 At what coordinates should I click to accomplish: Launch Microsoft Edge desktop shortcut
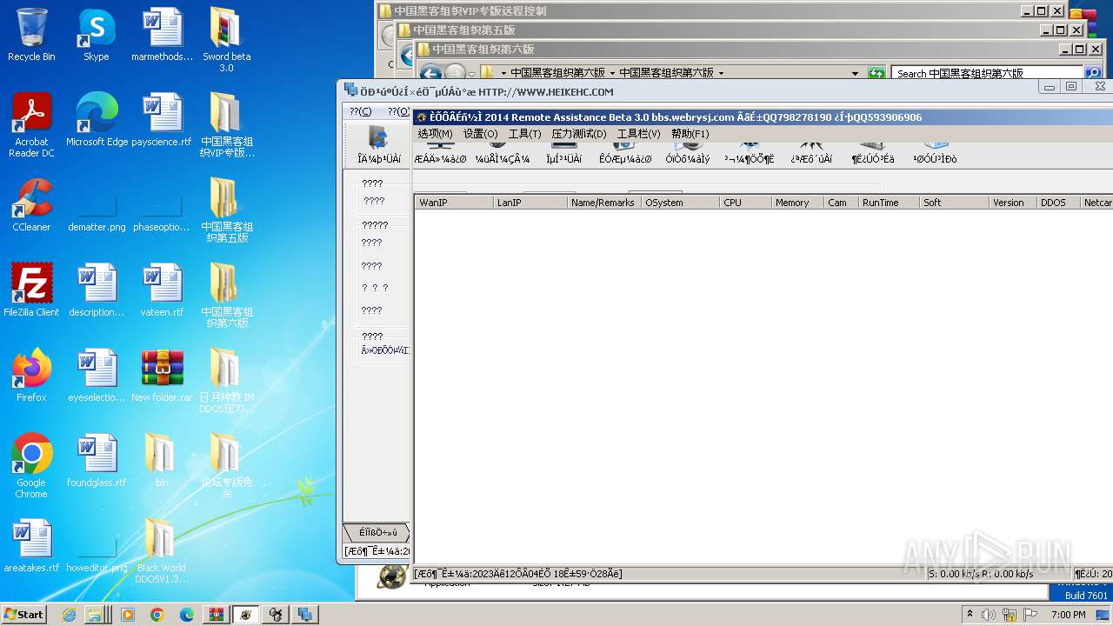97,120
